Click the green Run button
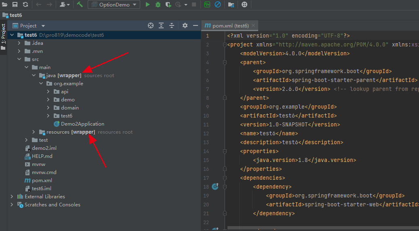 pyautogui.click(x=147, y=4)
